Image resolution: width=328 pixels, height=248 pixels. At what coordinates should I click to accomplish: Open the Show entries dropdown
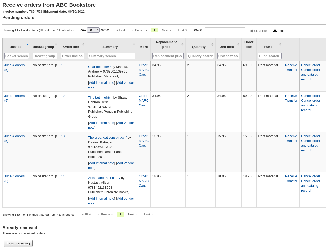pyautogui.click(x=93, y=30)
